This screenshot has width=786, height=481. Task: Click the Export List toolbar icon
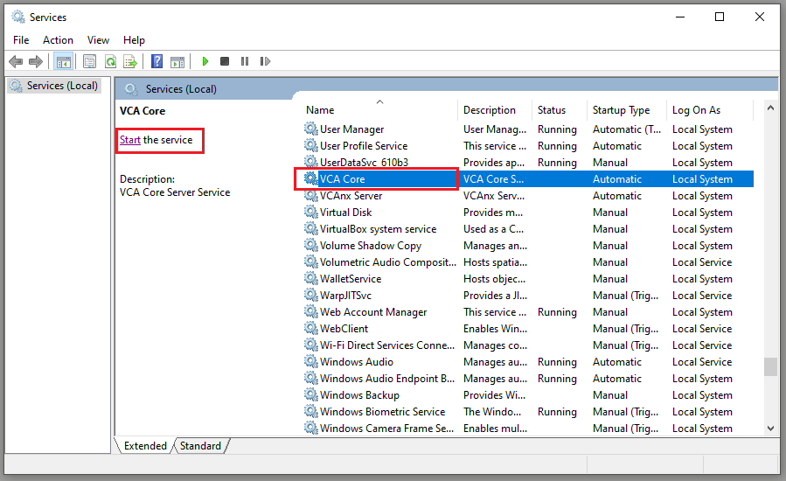[130, 61]
